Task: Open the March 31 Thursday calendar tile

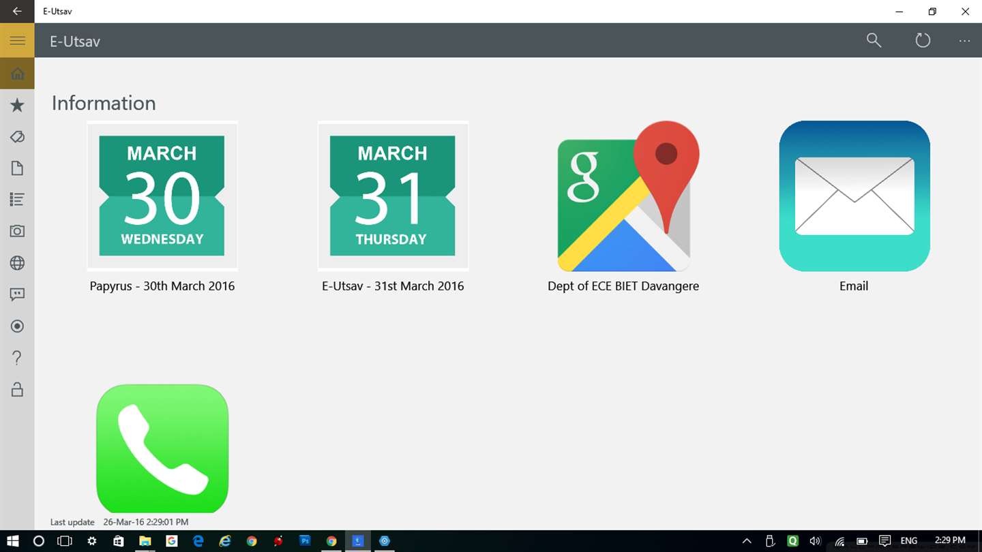Action: click(x=393, y=196)
